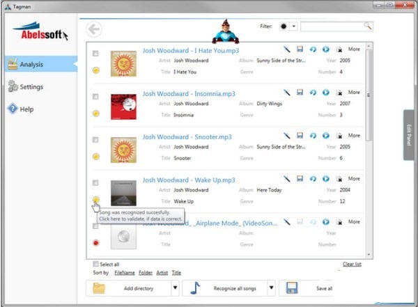Validate I Hate You.mp3 via its yellow status dot
This screenshot has width=418, height=307.
[x=96, y=70]
